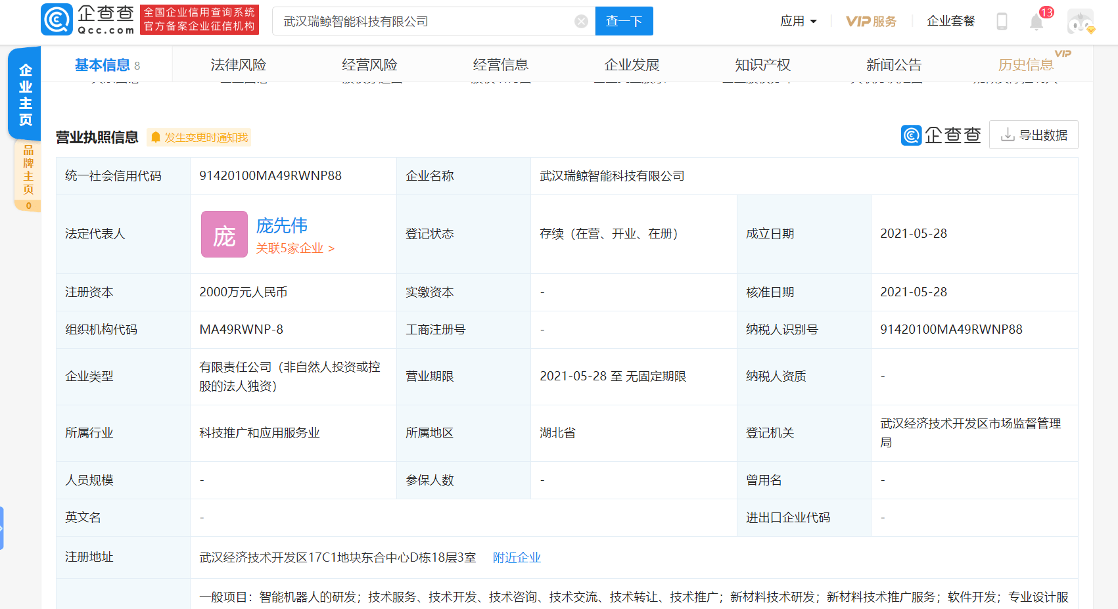The width and height of the screenshot is (1118, 609).
Task: Clear search box with the X icon
Action: 580,21
